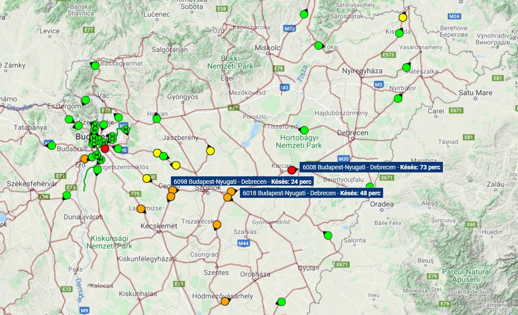Select the green train marker near Salonta
The width and height of the screenshot is (518, 315).
pos(328,236)
